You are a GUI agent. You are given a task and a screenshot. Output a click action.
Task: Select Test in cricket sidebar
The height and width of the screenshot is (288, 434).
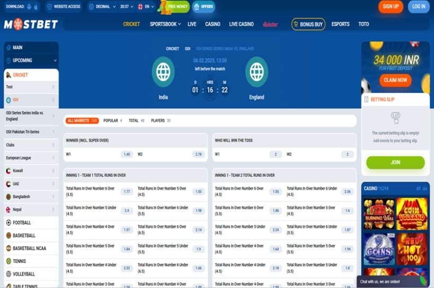[31, 87]
